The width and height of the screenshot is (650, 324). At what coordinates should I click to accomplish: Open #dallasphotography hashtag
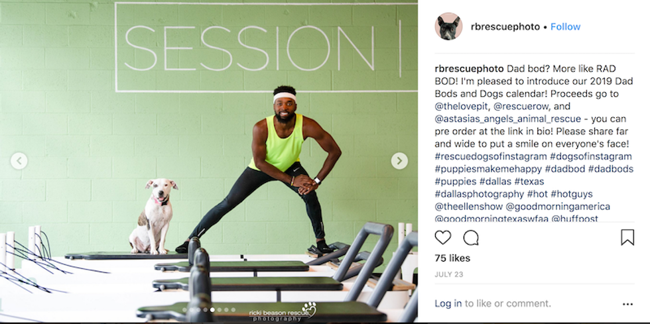click(x=480, y=194)
